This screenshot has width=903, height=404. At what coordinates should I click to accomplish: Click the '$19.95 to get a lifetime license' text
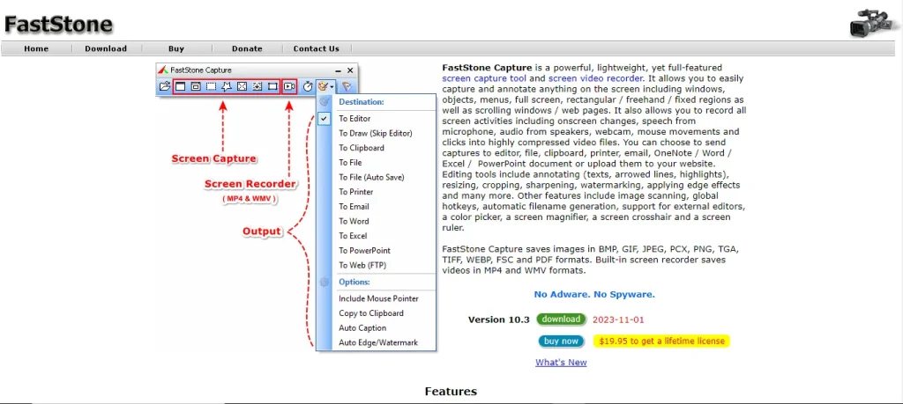point(661,341)
